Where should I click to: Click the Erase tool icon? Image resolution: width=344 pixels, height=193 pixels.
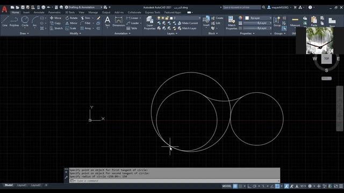coord(98,18)
